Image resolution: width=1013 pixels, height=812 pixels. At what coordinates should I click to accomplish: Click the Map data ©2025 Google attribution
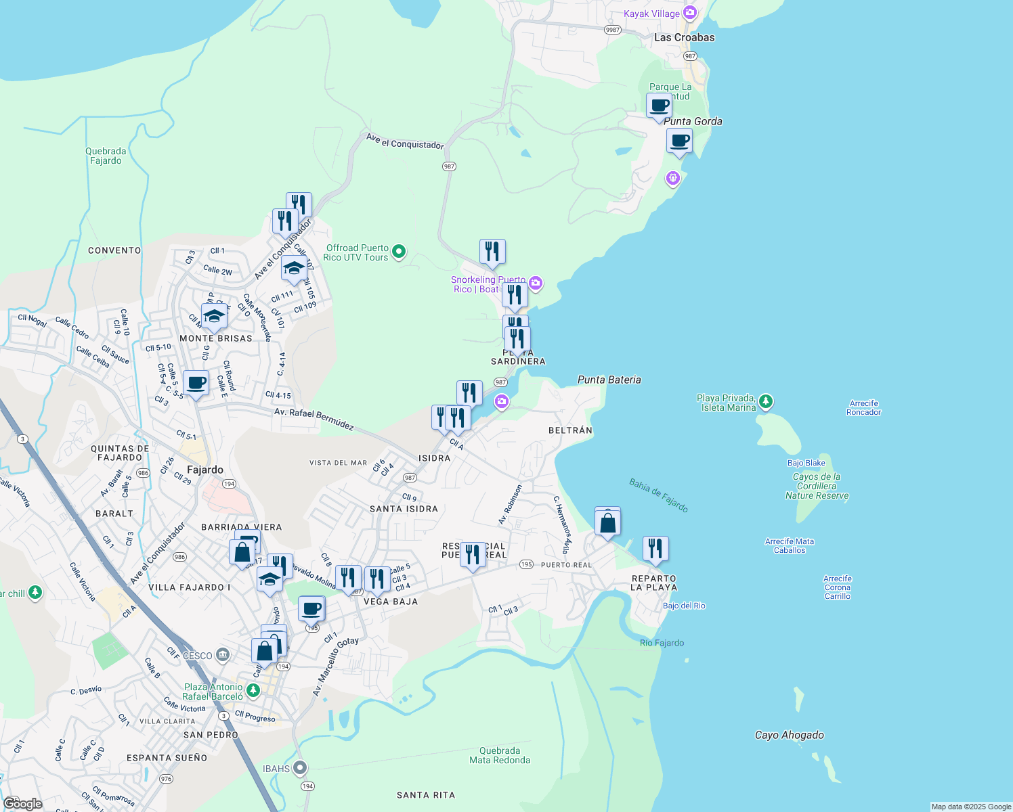(x=971, y=807)
